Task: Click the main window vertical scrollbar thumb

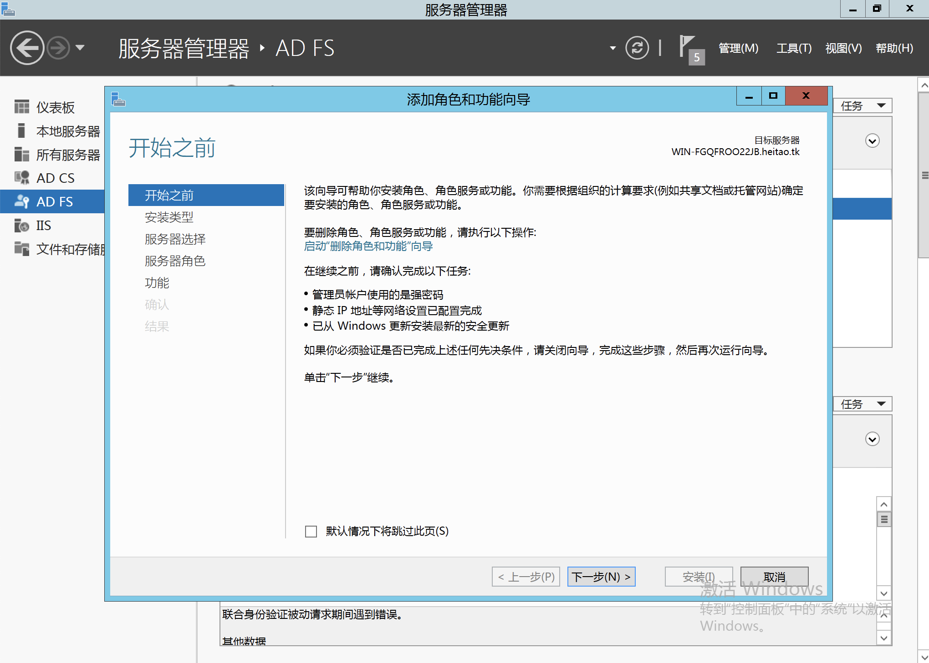Action: (924, 175)
